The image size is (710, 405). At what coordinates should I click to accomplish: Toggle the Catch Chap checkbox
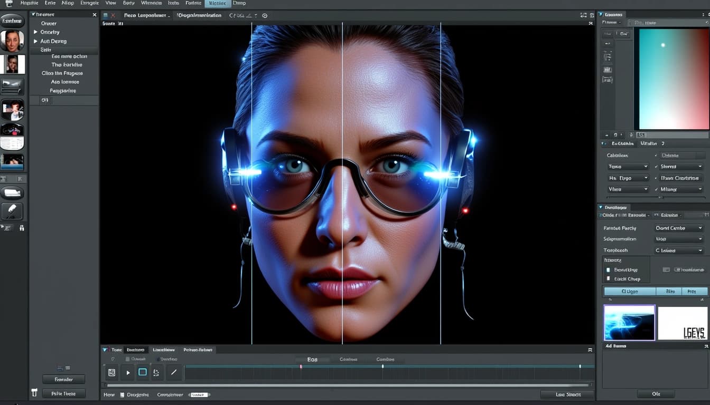(x=608, y=279)
